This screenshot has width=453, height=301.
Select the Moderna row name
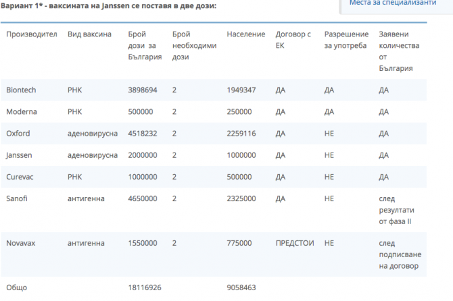pos(22,111)
